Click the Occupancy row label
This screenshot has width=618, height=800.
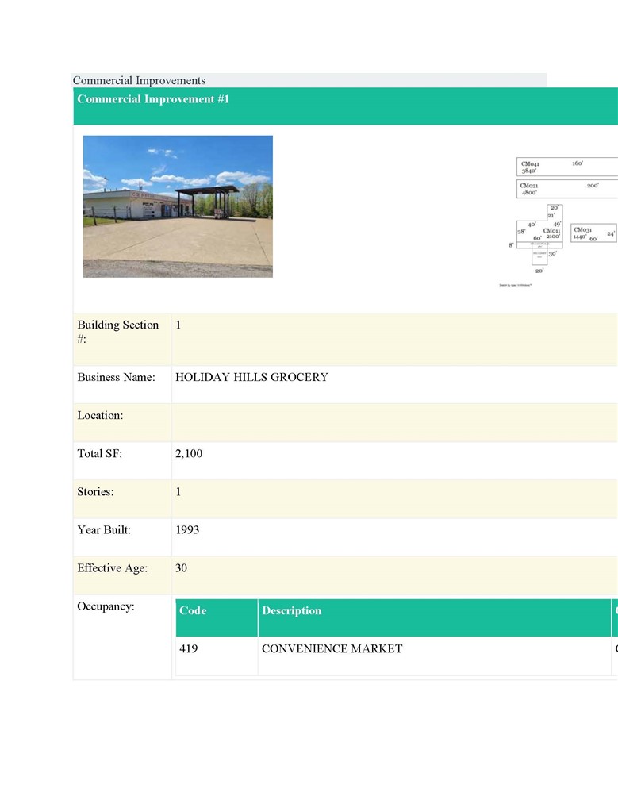pyautogui.click(x=106, y=607)
